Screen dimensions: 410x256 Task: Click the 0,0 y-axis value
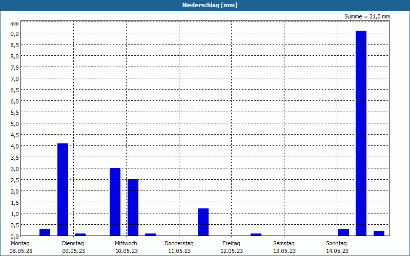click(x=15, y=236)
